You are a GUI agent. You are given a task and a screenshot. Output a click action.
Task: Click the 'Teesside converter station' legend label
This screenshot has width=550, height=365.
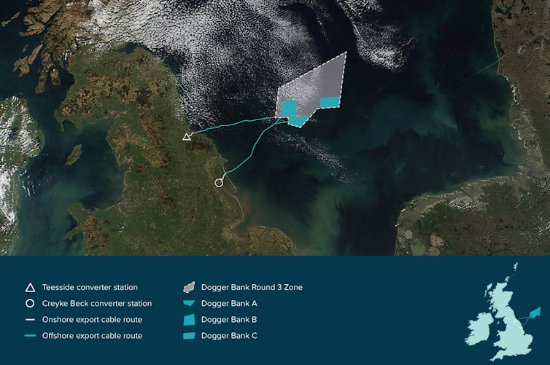pyautogui.click(x=90, y=288)
